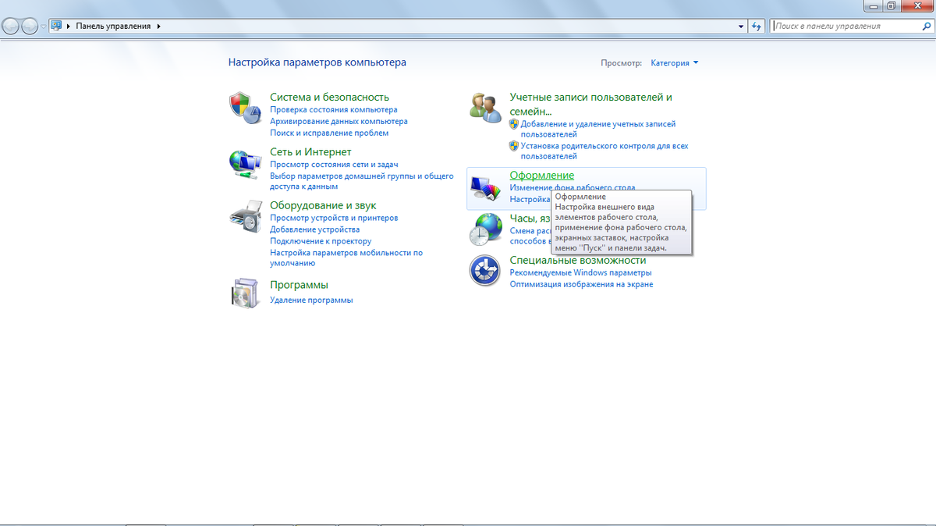This screenshot has height=526, width=936.
Task: Click the refresh button beside the address bar
Action: (756, 26)
